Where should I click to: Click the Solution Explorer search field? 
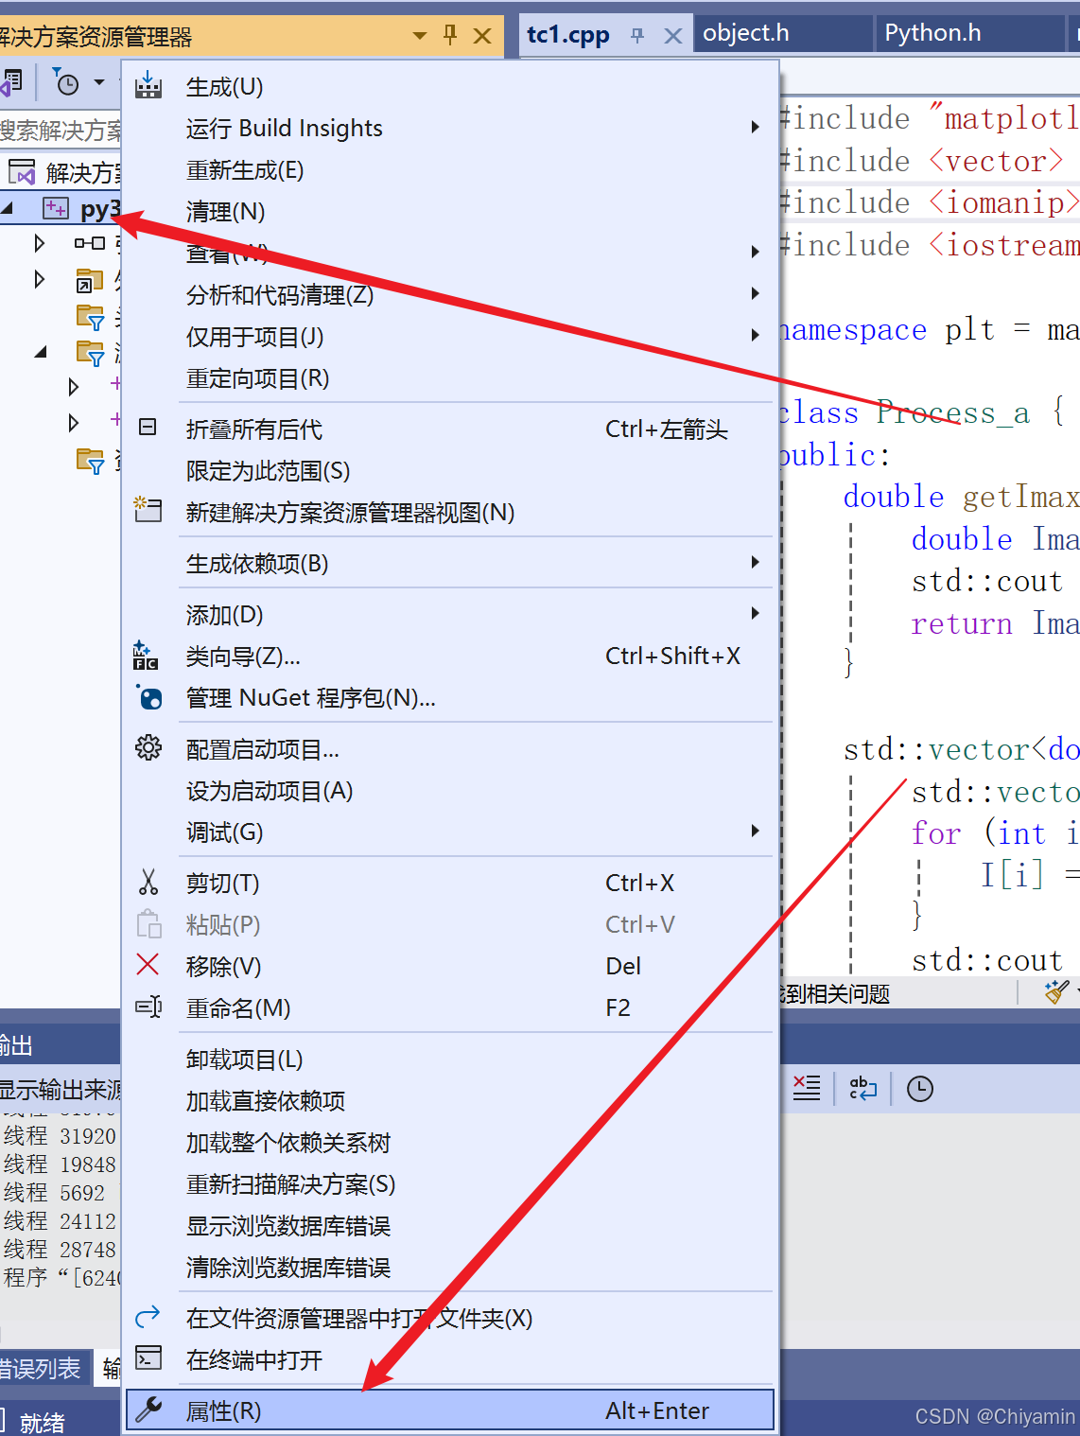click(x=61, y=131)
